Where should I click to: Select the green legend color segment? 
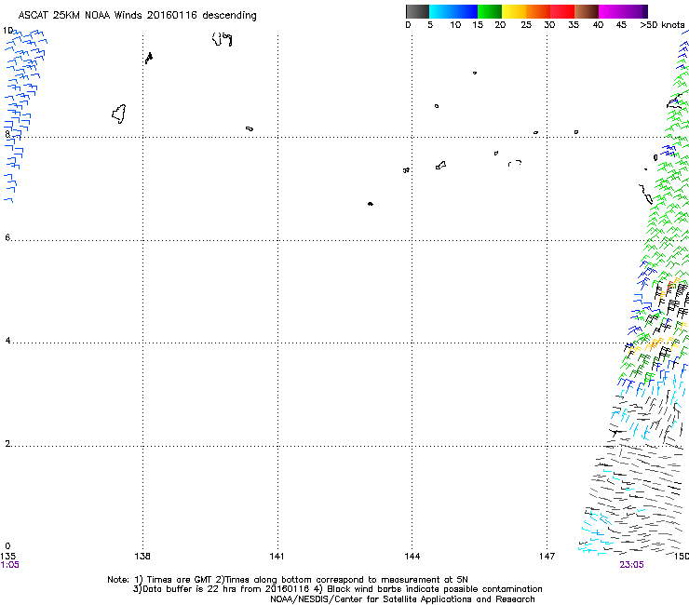click(x=490, y=11)
